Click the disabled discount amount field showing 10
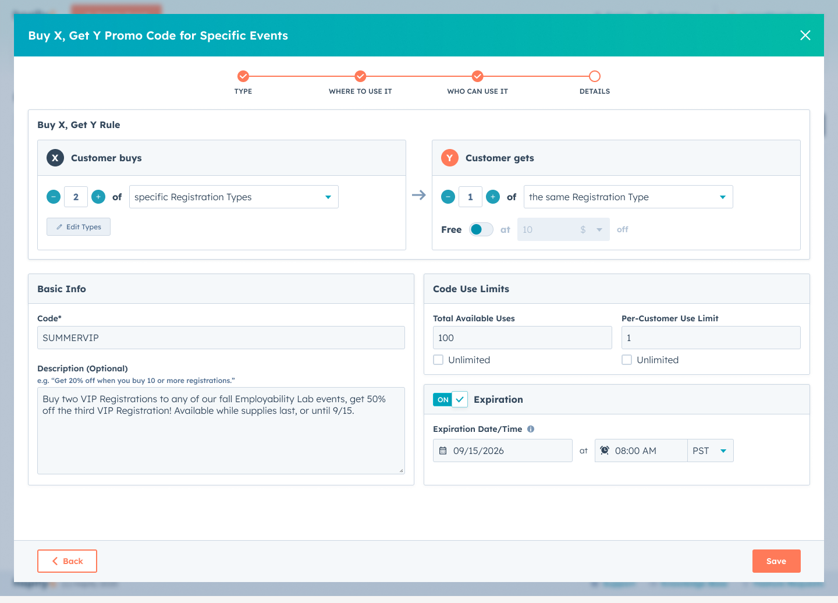Image resolution: width=838 pixels, height=603 pixels. (x=546, y=229)
